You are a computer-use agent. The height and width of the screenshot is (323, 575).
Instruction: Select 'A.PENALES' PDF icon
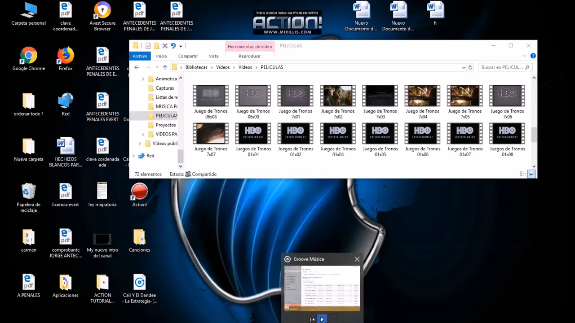28,285
